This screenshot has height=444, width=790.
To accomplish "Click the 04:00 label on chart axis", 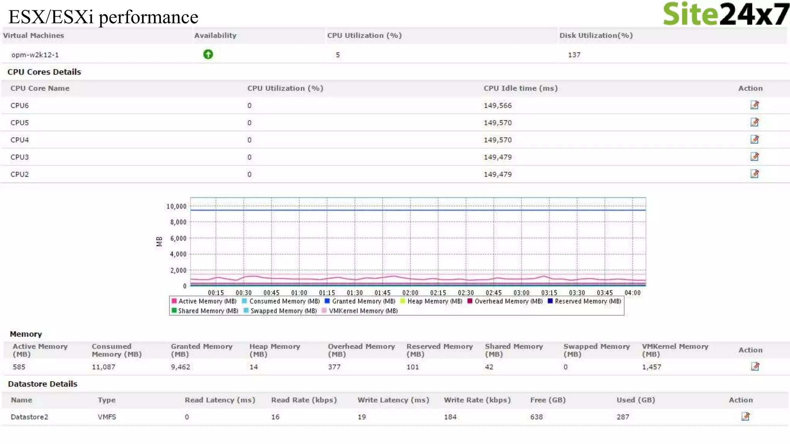I will 633,293.
